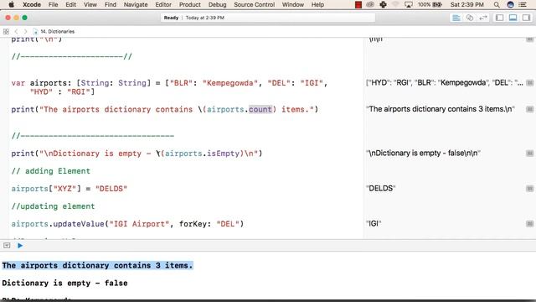This screenshot has height=302, width=536.
Task: Click the 'var' keyword in airports declaration
Action: (x=18, y=83)
